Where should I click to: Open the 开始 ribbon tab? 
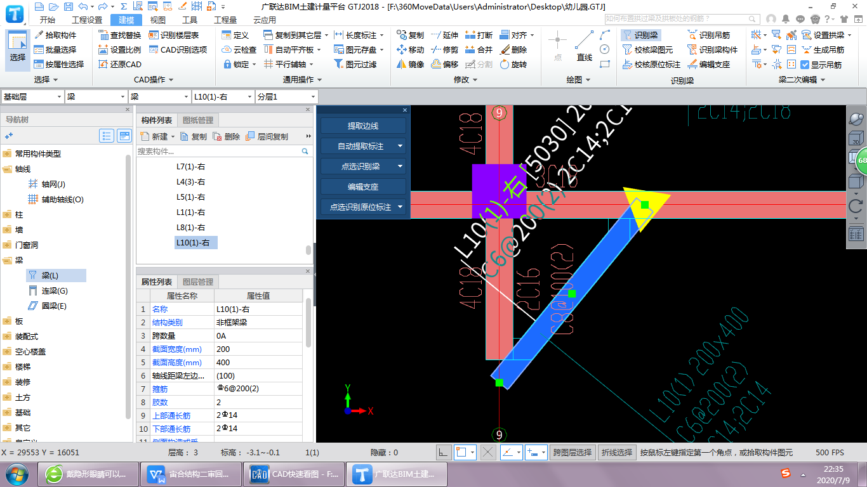click(x=48, y=20)
